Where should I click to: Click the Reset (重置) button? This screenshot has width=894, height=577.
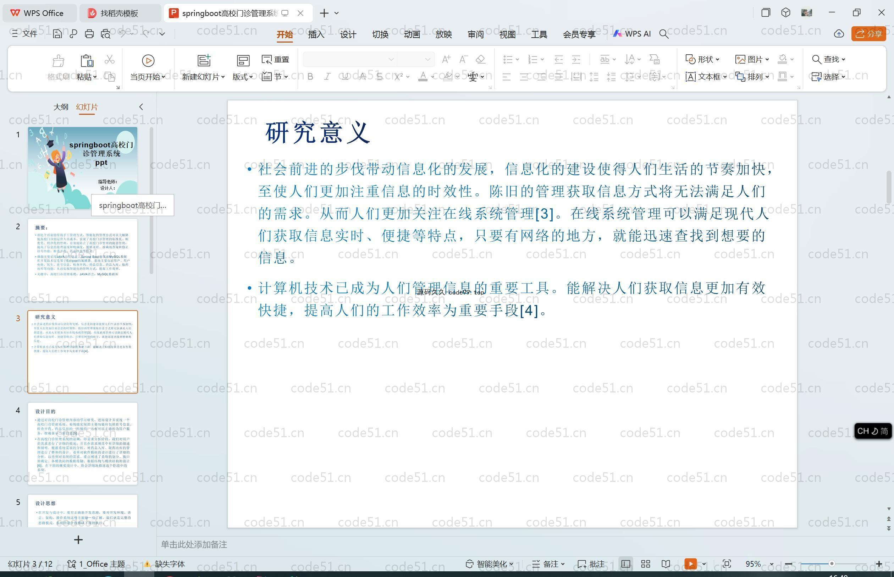pyautogui.click(x=276, y=59)
